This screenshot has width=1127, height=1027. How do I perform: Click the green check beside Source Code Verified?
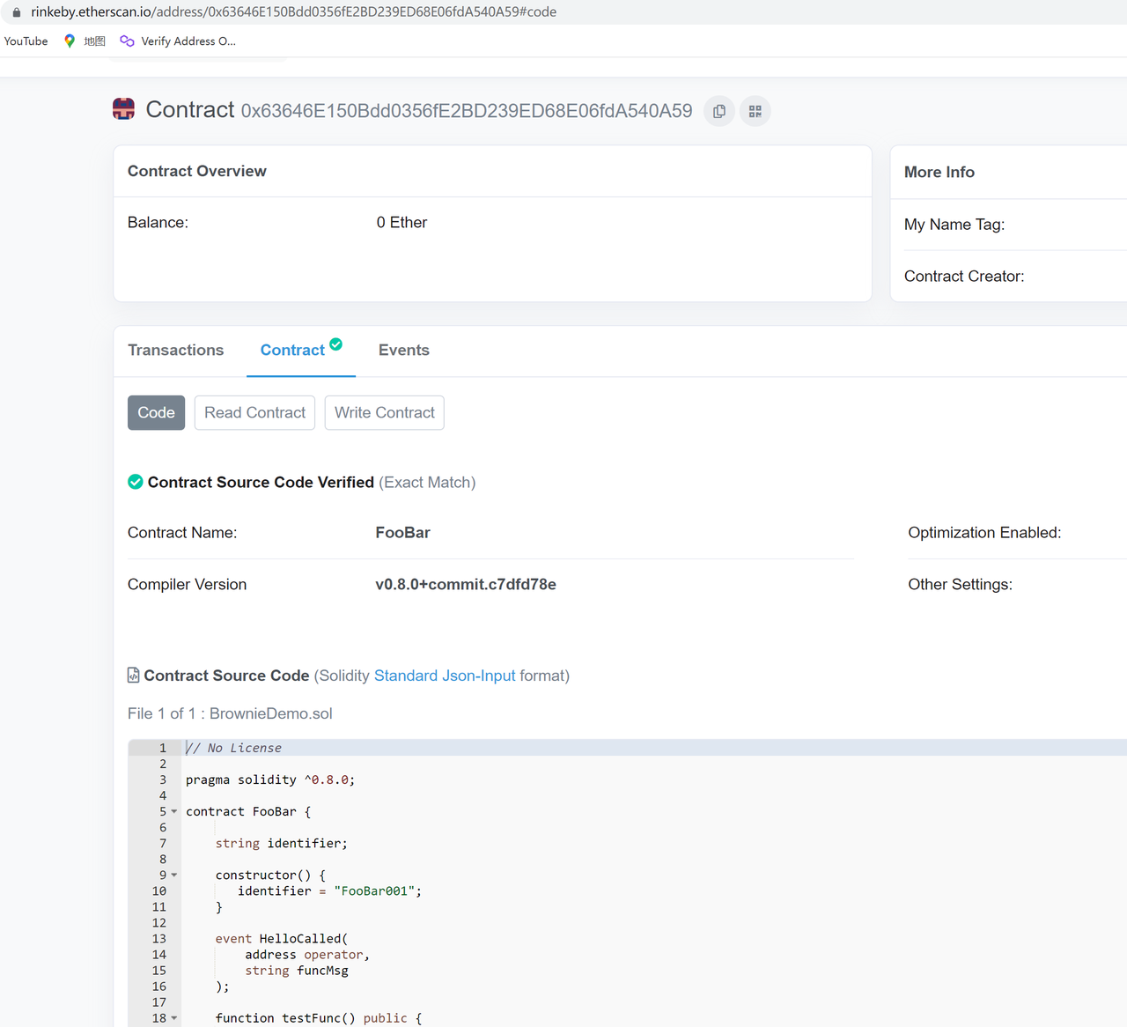point(136,482)
